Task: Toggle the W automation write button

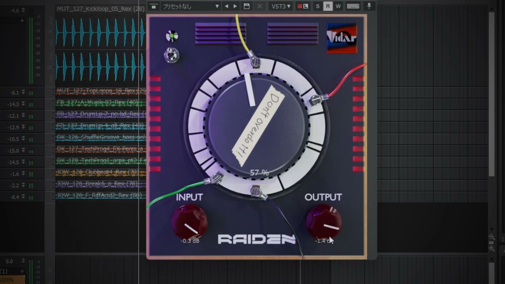Action: click(338, 6)
